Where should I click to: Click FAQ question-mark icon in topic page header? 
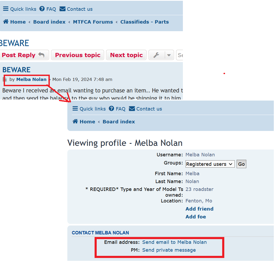point(42,9)
